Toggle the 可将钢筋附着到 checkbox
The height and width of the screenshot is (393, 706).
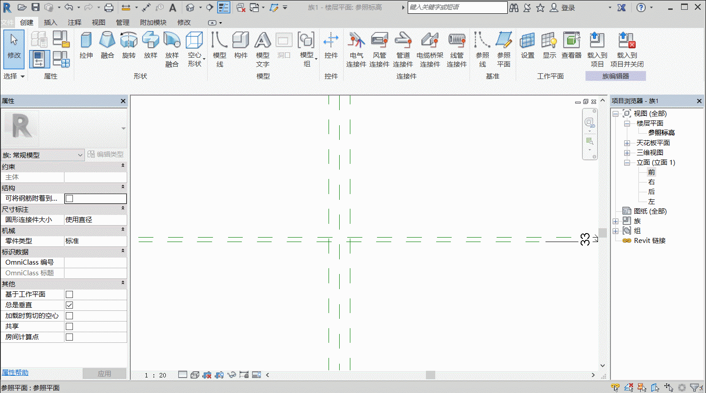69,198
